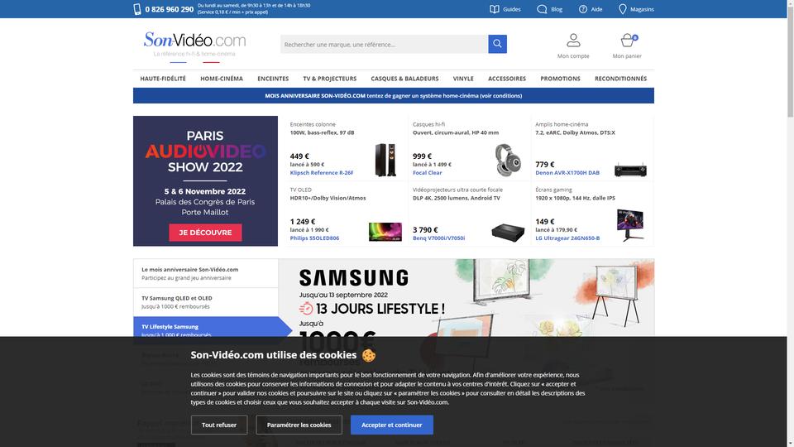Click the search magnifier button
The image size is (794, 447).
point(497,44)
